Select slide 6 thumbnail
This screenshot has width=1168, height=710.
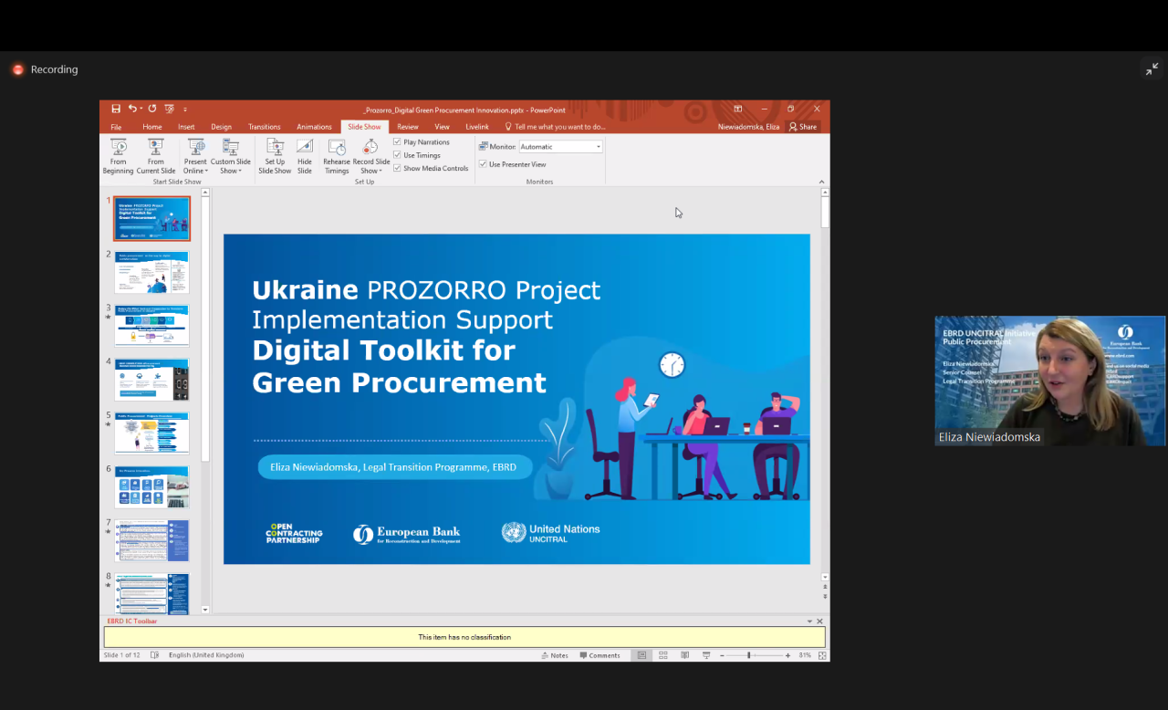pyautogui.click(x=151, y=486)
